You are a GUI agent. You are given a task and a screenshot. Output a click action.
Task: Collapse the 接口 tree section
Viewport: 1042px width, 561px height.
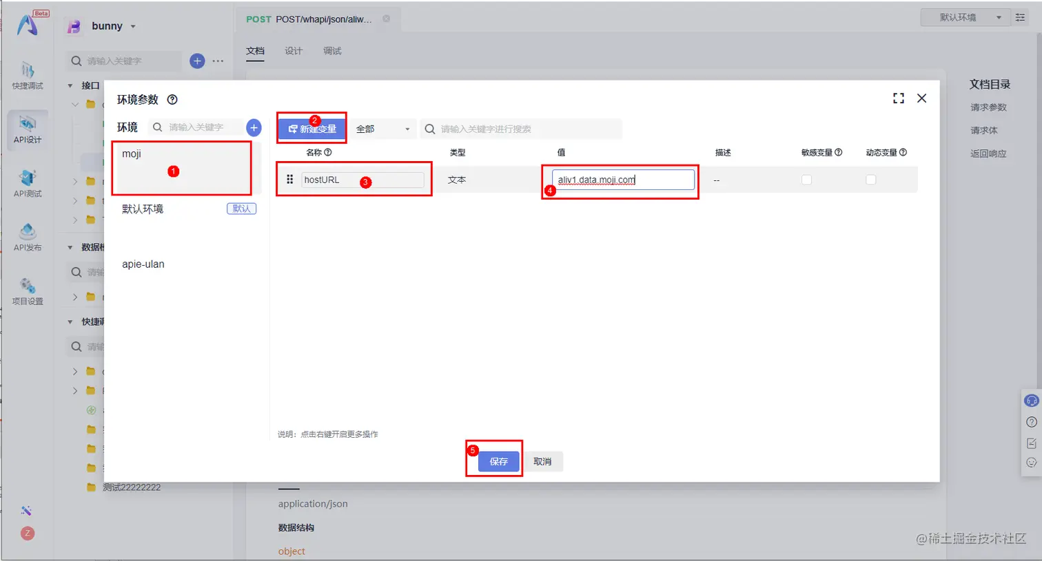pos(70,86)
